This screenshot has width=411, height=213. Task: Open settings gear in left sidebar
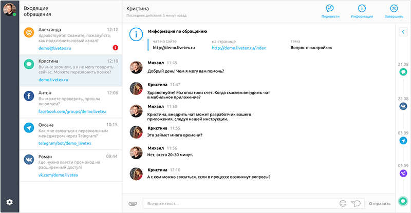(9, 202)
